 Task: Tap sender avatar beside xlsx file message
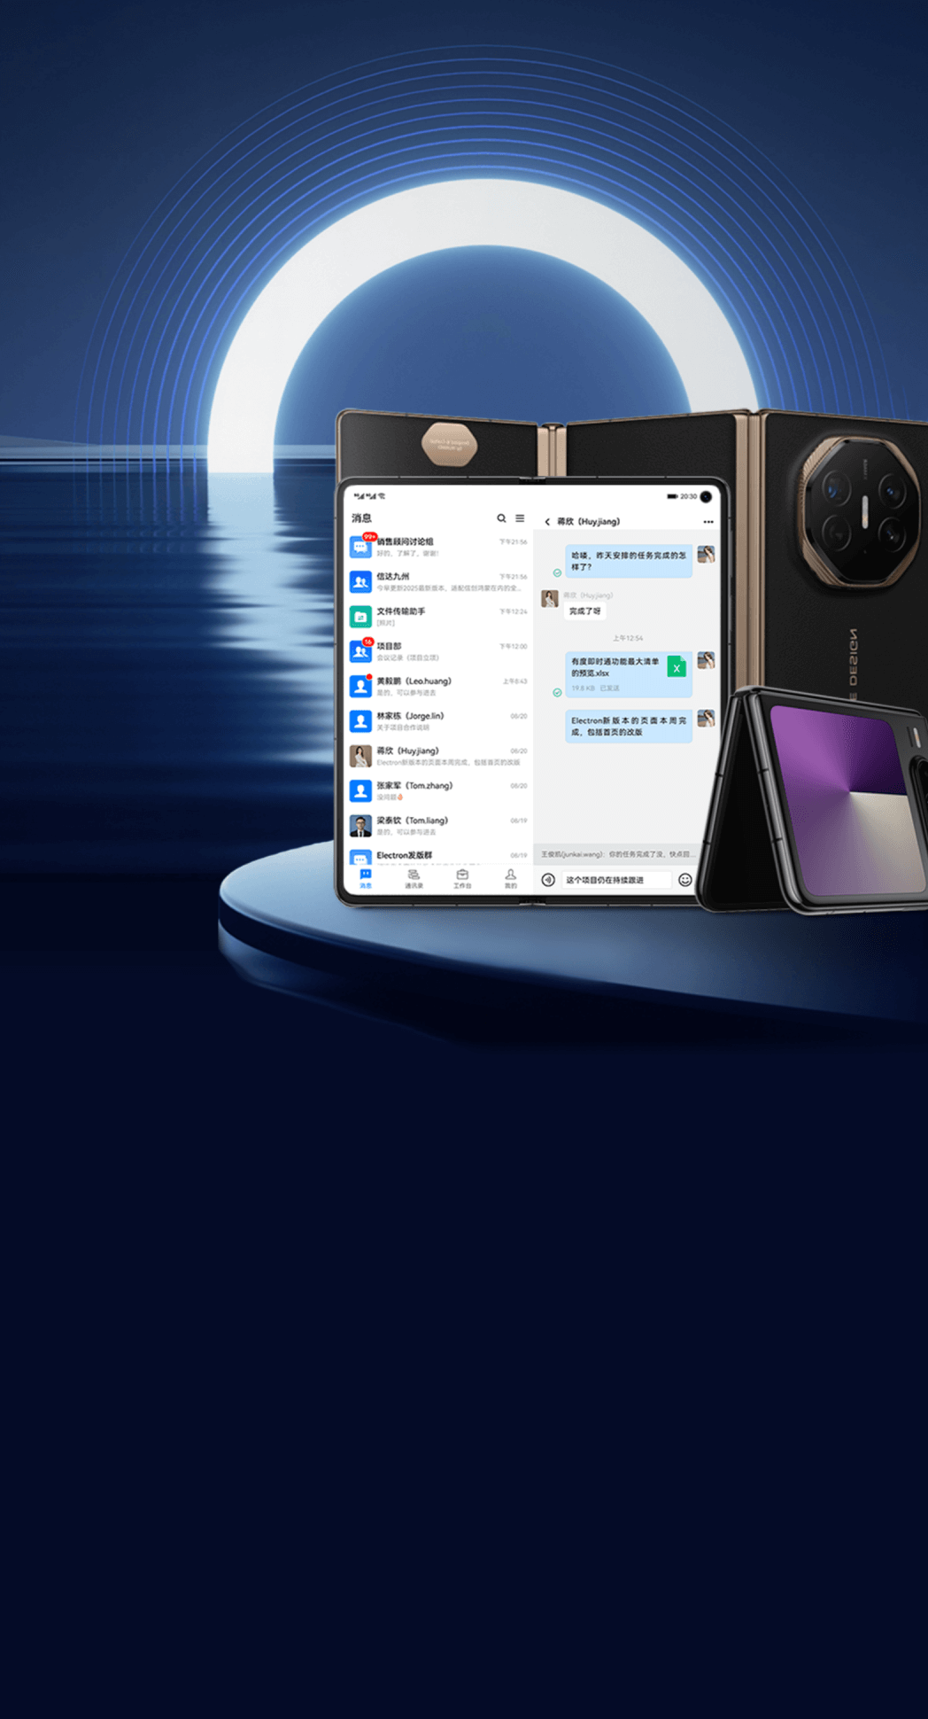[706, 660]
